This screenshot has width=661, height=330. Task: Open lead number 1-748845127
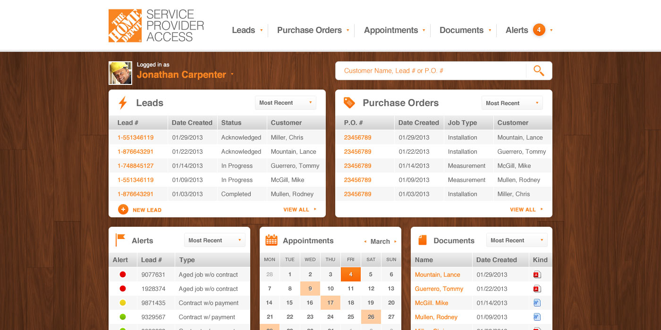click(136, 166)
